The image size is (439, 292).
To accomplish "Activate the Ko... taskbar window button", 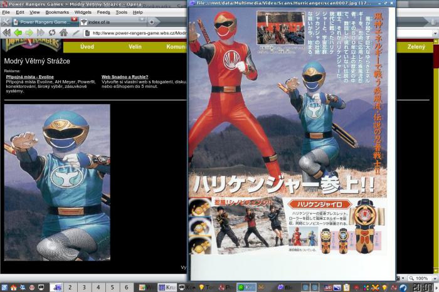I will pos(187,287).
